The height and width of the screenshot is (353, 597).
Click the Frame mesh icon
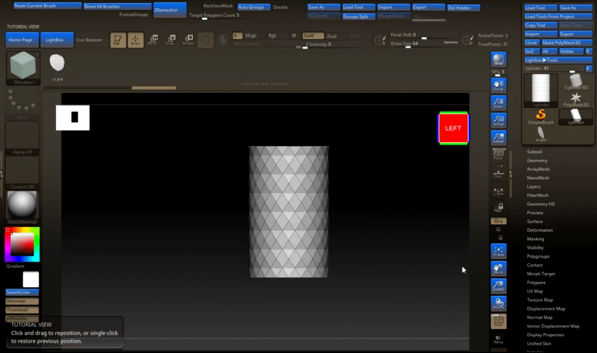tap(498, 252)
